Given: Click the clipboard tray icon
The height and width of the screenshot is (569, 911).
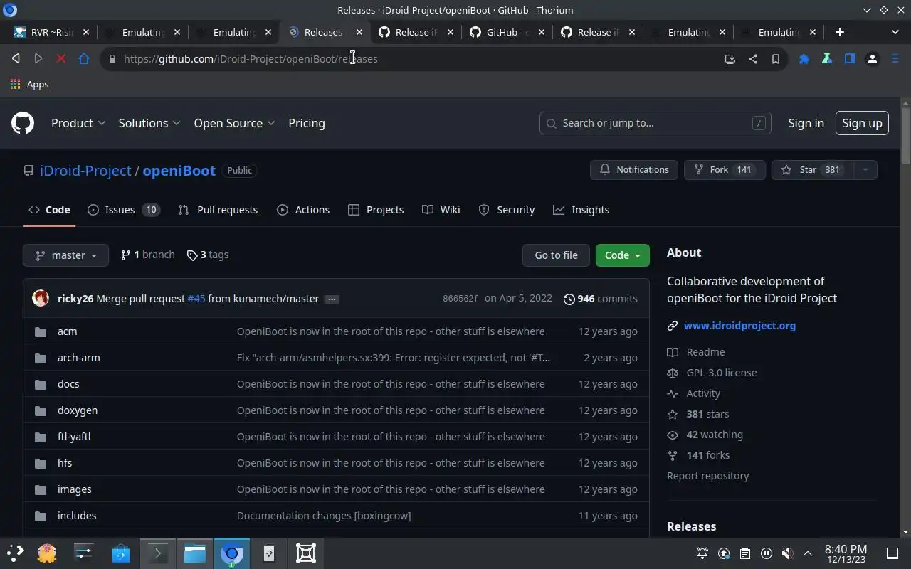Looking at the screenshot, I should click(x=744, y=553).
